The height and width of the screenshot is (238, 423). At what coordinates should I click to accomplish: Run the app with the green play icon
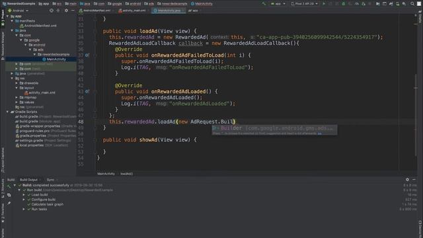click(x=324, y=4)
